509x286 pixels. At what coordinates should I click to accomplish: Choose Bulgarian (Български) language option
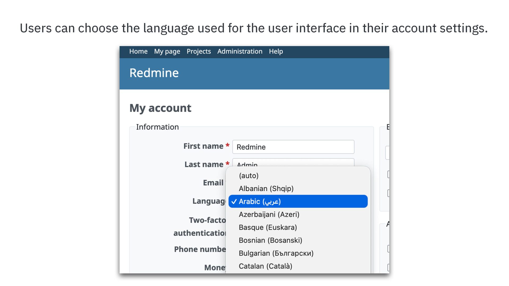click(298, 253)
